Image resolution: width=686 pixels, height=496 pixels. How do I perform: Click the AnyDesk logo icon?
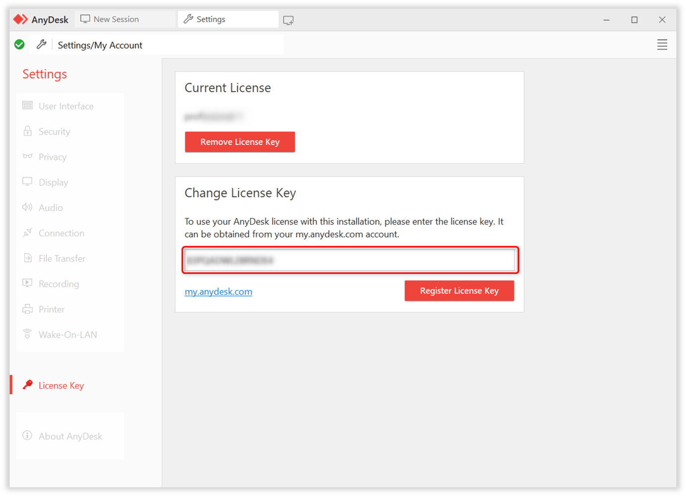[20, 19]
